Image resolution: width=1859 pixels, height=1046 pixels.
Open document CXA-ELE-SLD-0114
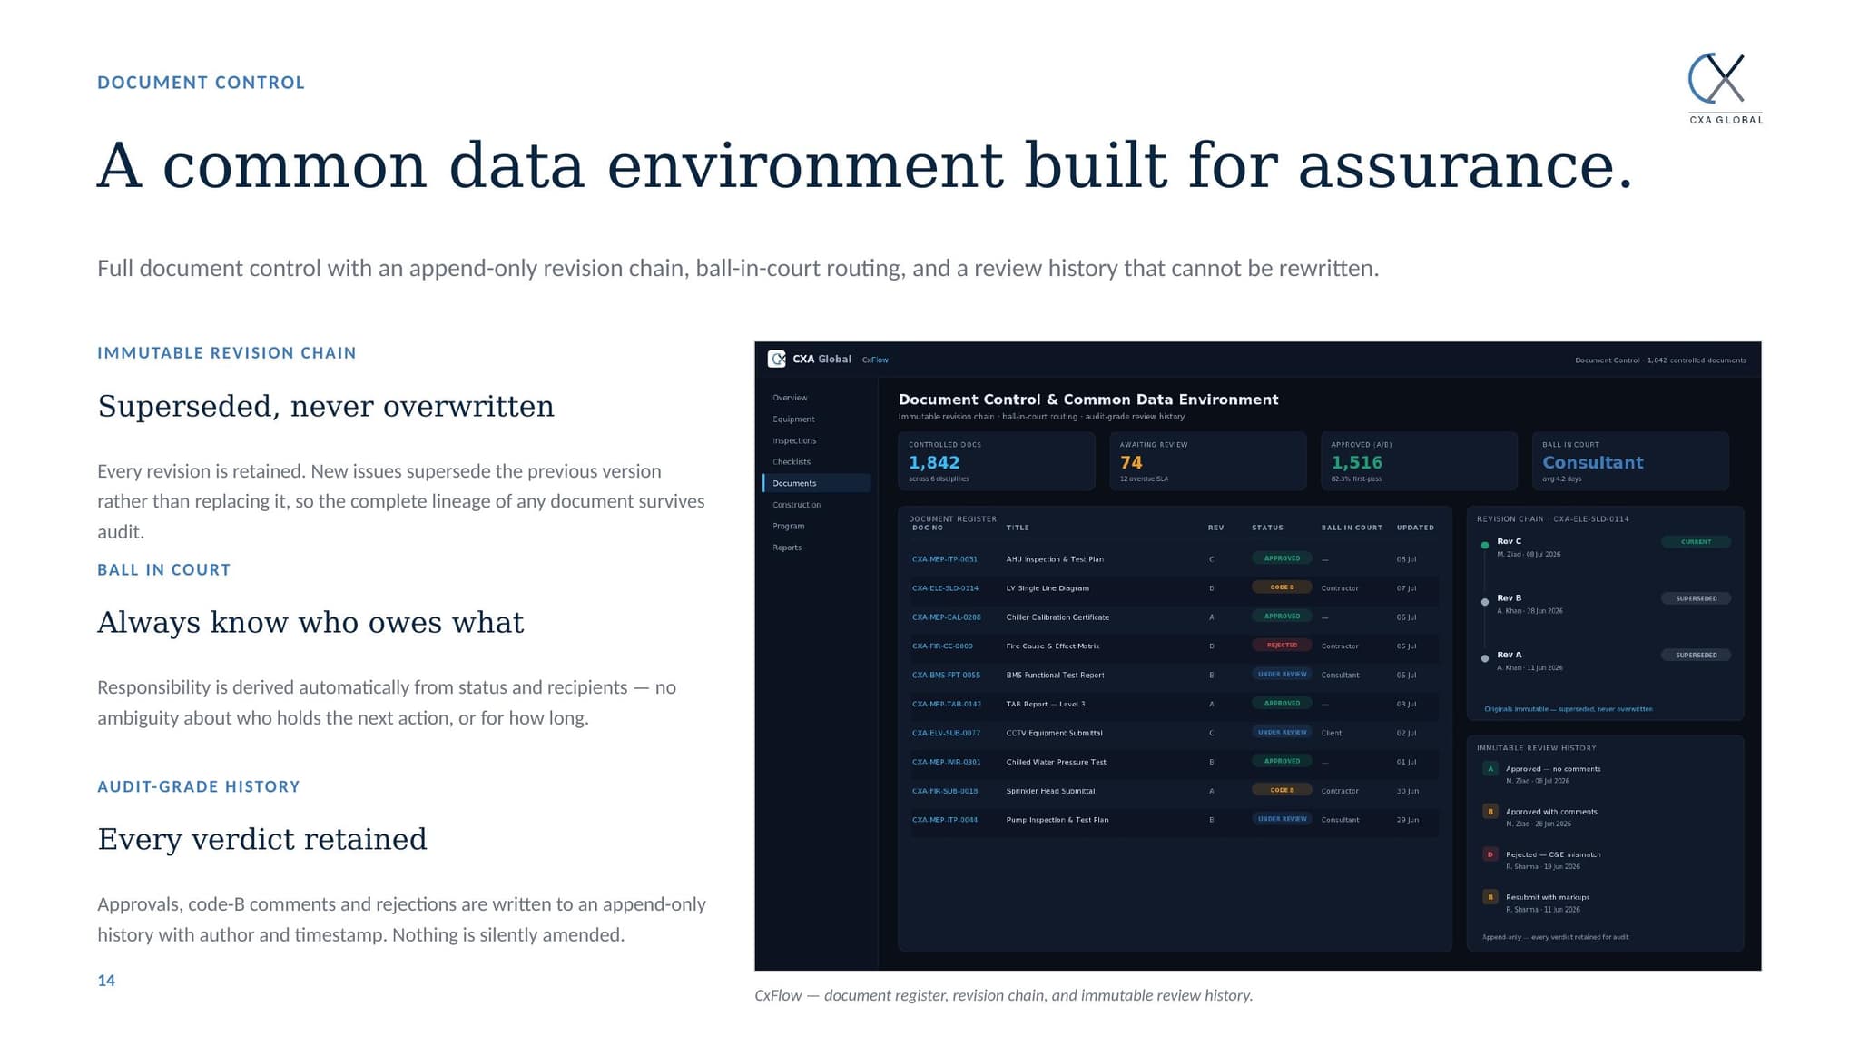945,588
